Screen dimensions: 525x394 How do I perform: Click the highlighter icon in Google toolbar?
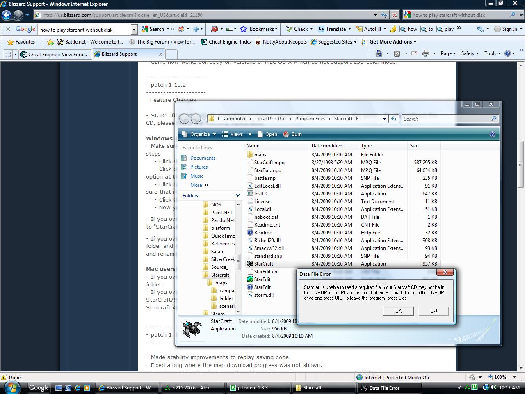point(393,29)
